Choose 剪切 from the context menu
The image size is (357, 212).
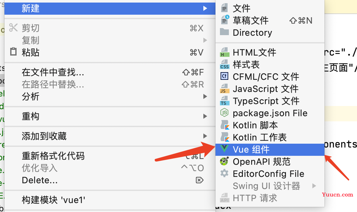click(x=110, y=28)
